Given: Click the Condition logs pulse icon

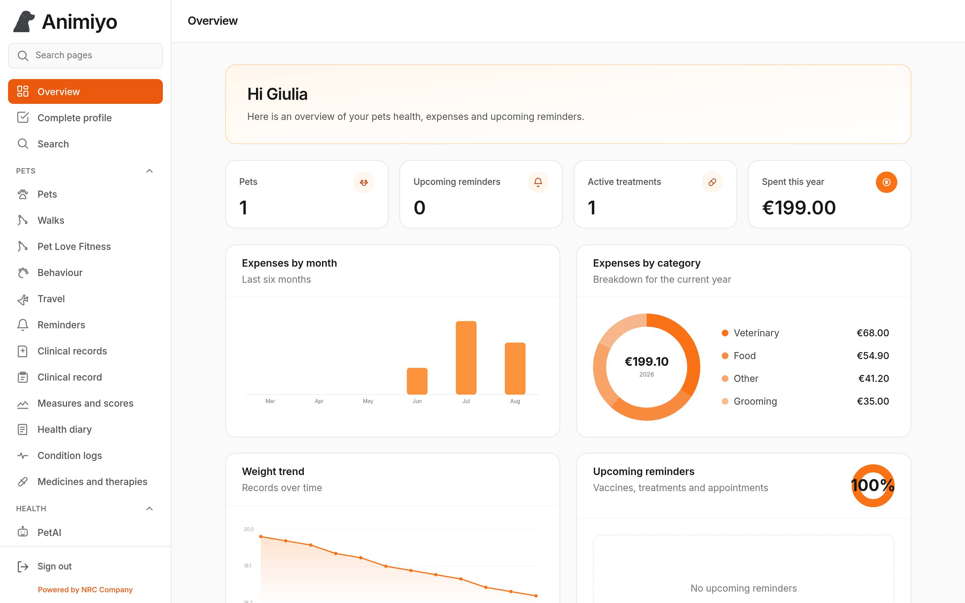Looking at the screenshot, I should (x=23, y=456).
